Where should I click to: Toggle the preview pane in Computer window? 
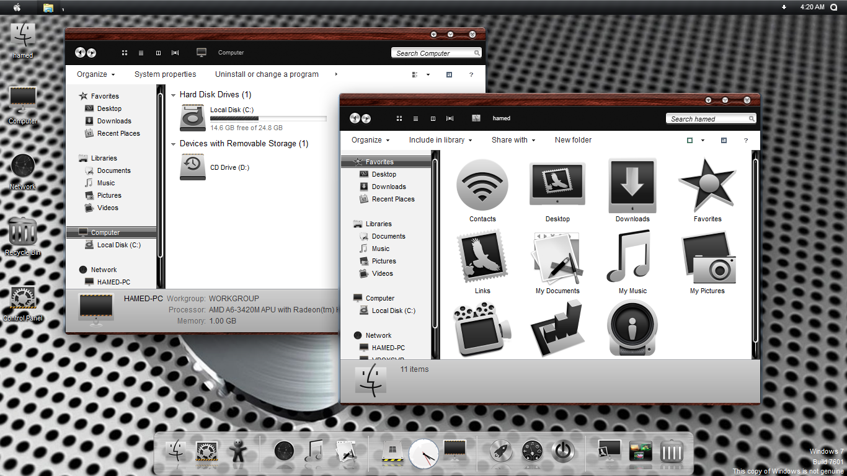[449, 74]
